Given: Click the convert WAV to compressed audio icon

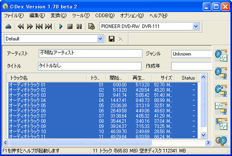Looking at the screenshot, I should [x=221, y=108].
